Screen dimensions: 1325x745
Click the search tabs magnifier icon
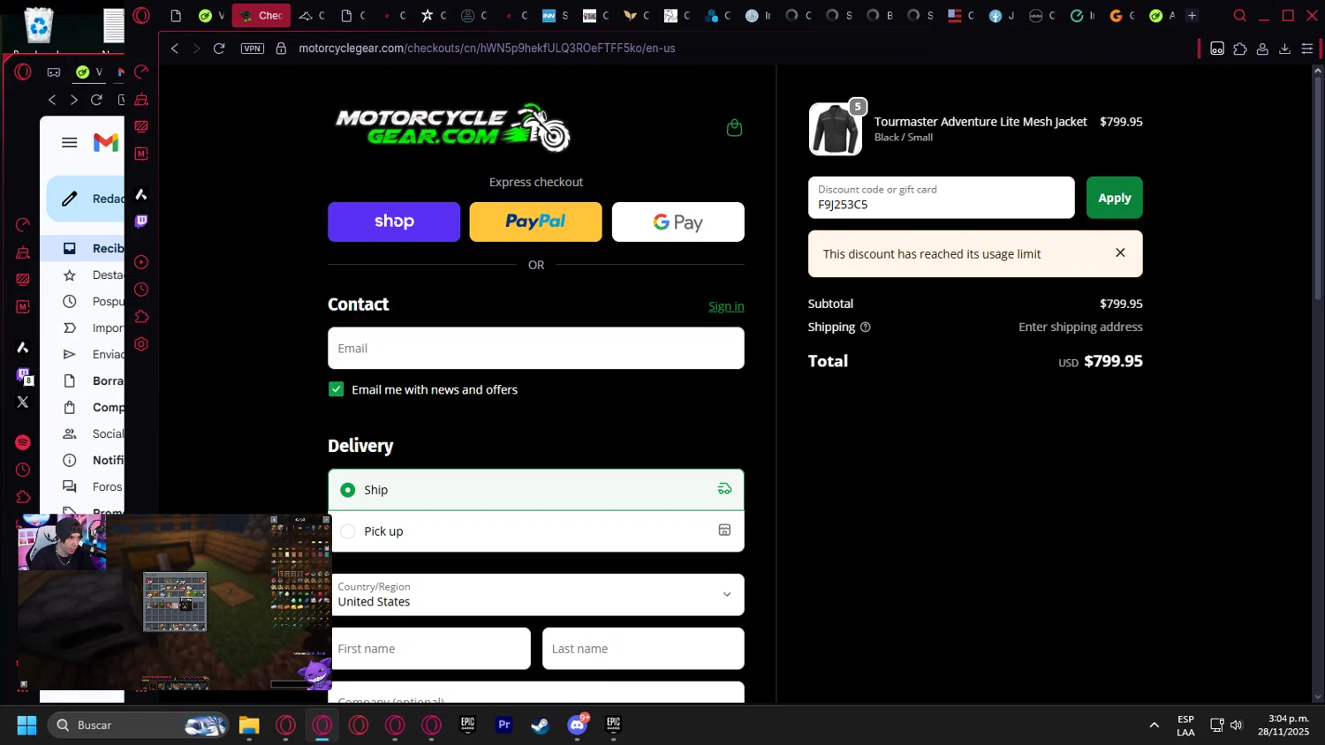pos(1240,16)
